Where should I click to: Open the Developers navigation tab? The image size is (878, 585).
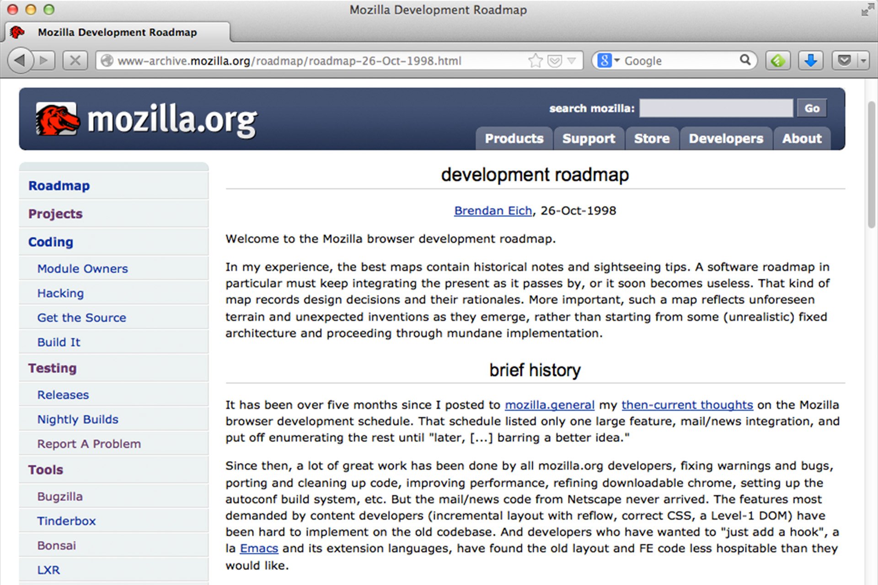point(726,138)
